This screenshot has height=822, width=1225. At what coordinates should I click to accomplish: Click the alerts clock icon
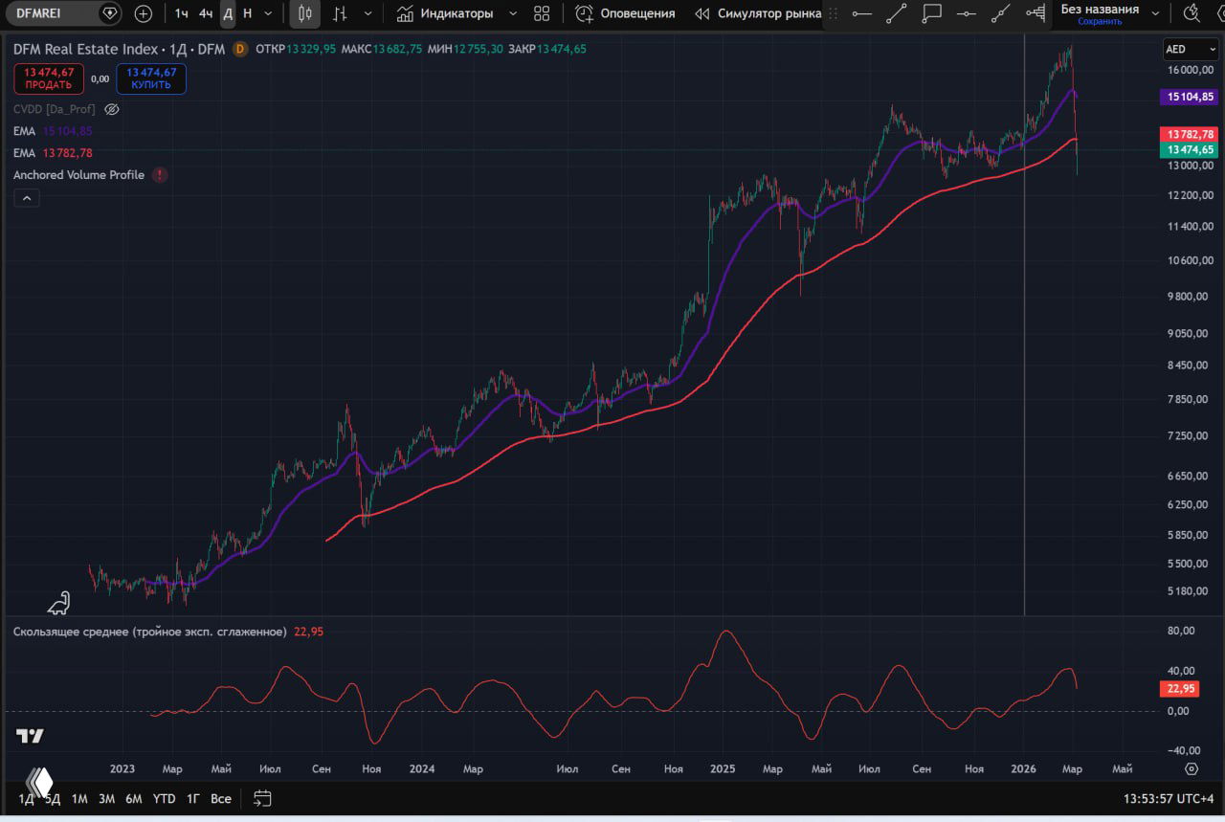click(x=584, y=13)
